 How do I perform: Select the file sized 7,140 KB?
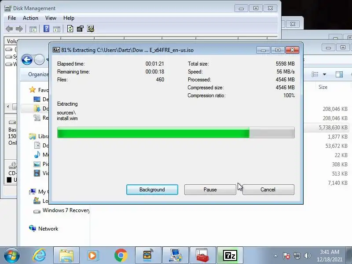[337, 183]
